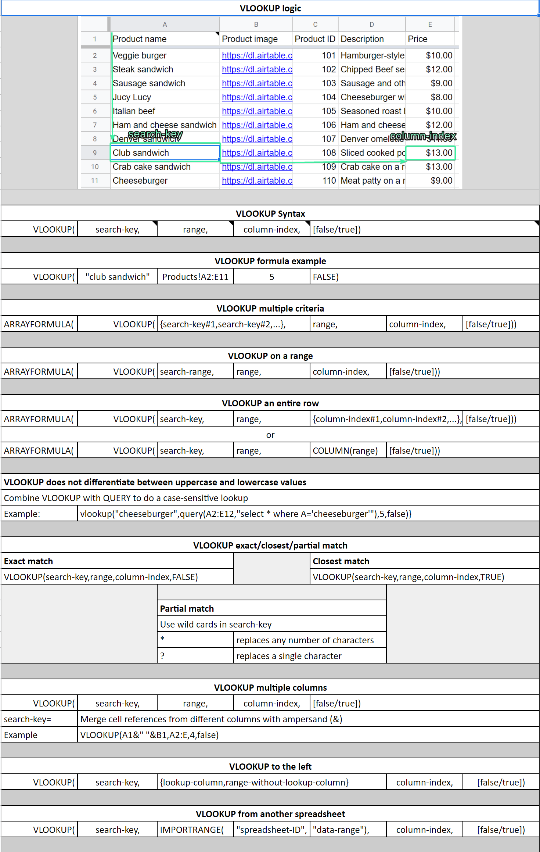Image resolution: width=540 pixels, height=852 pixels.
Task: Select column B header
Action: point(256,24)
